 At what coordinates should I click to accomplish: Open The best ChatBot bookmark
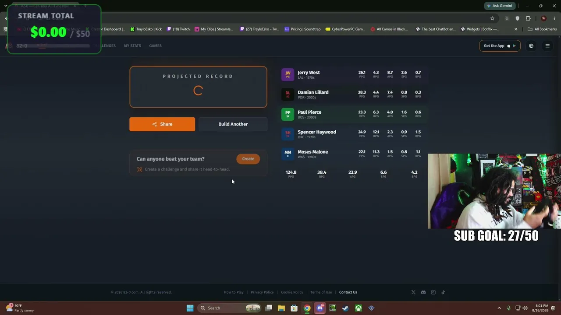[436, 29]
